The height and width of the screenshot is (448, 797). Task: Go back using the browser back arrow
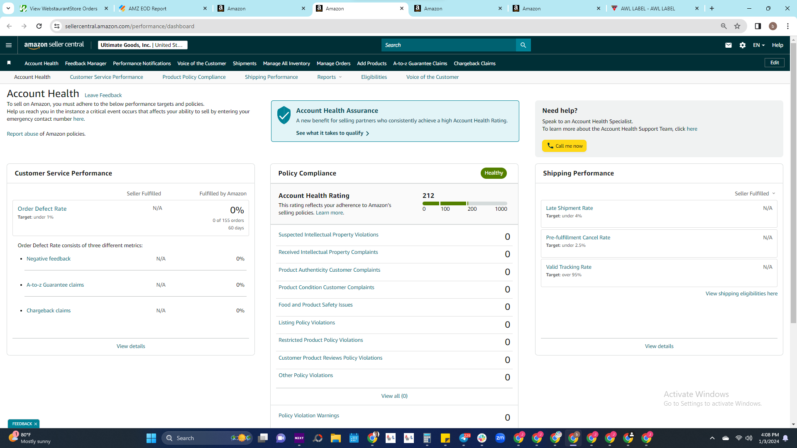click(x=9, y=26)
